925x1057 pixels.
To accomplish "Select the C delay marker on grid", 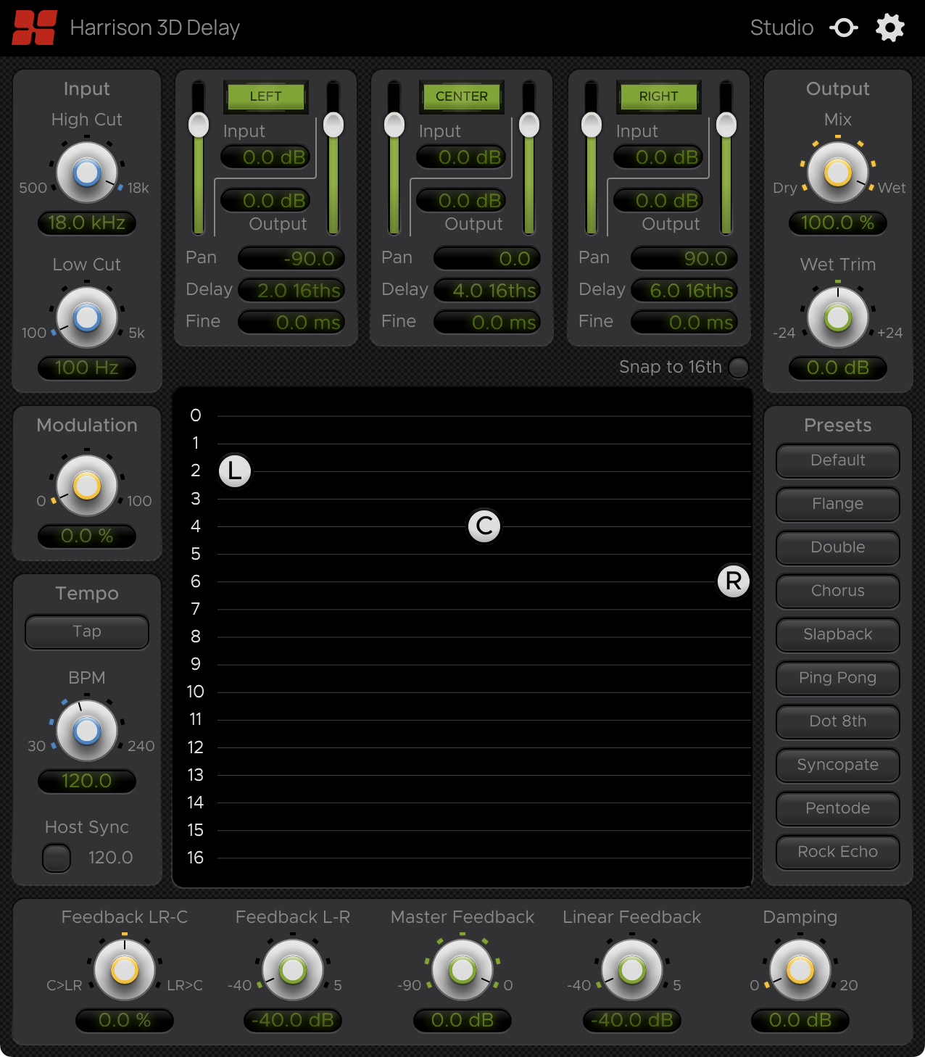I will (x=484, y=526).
